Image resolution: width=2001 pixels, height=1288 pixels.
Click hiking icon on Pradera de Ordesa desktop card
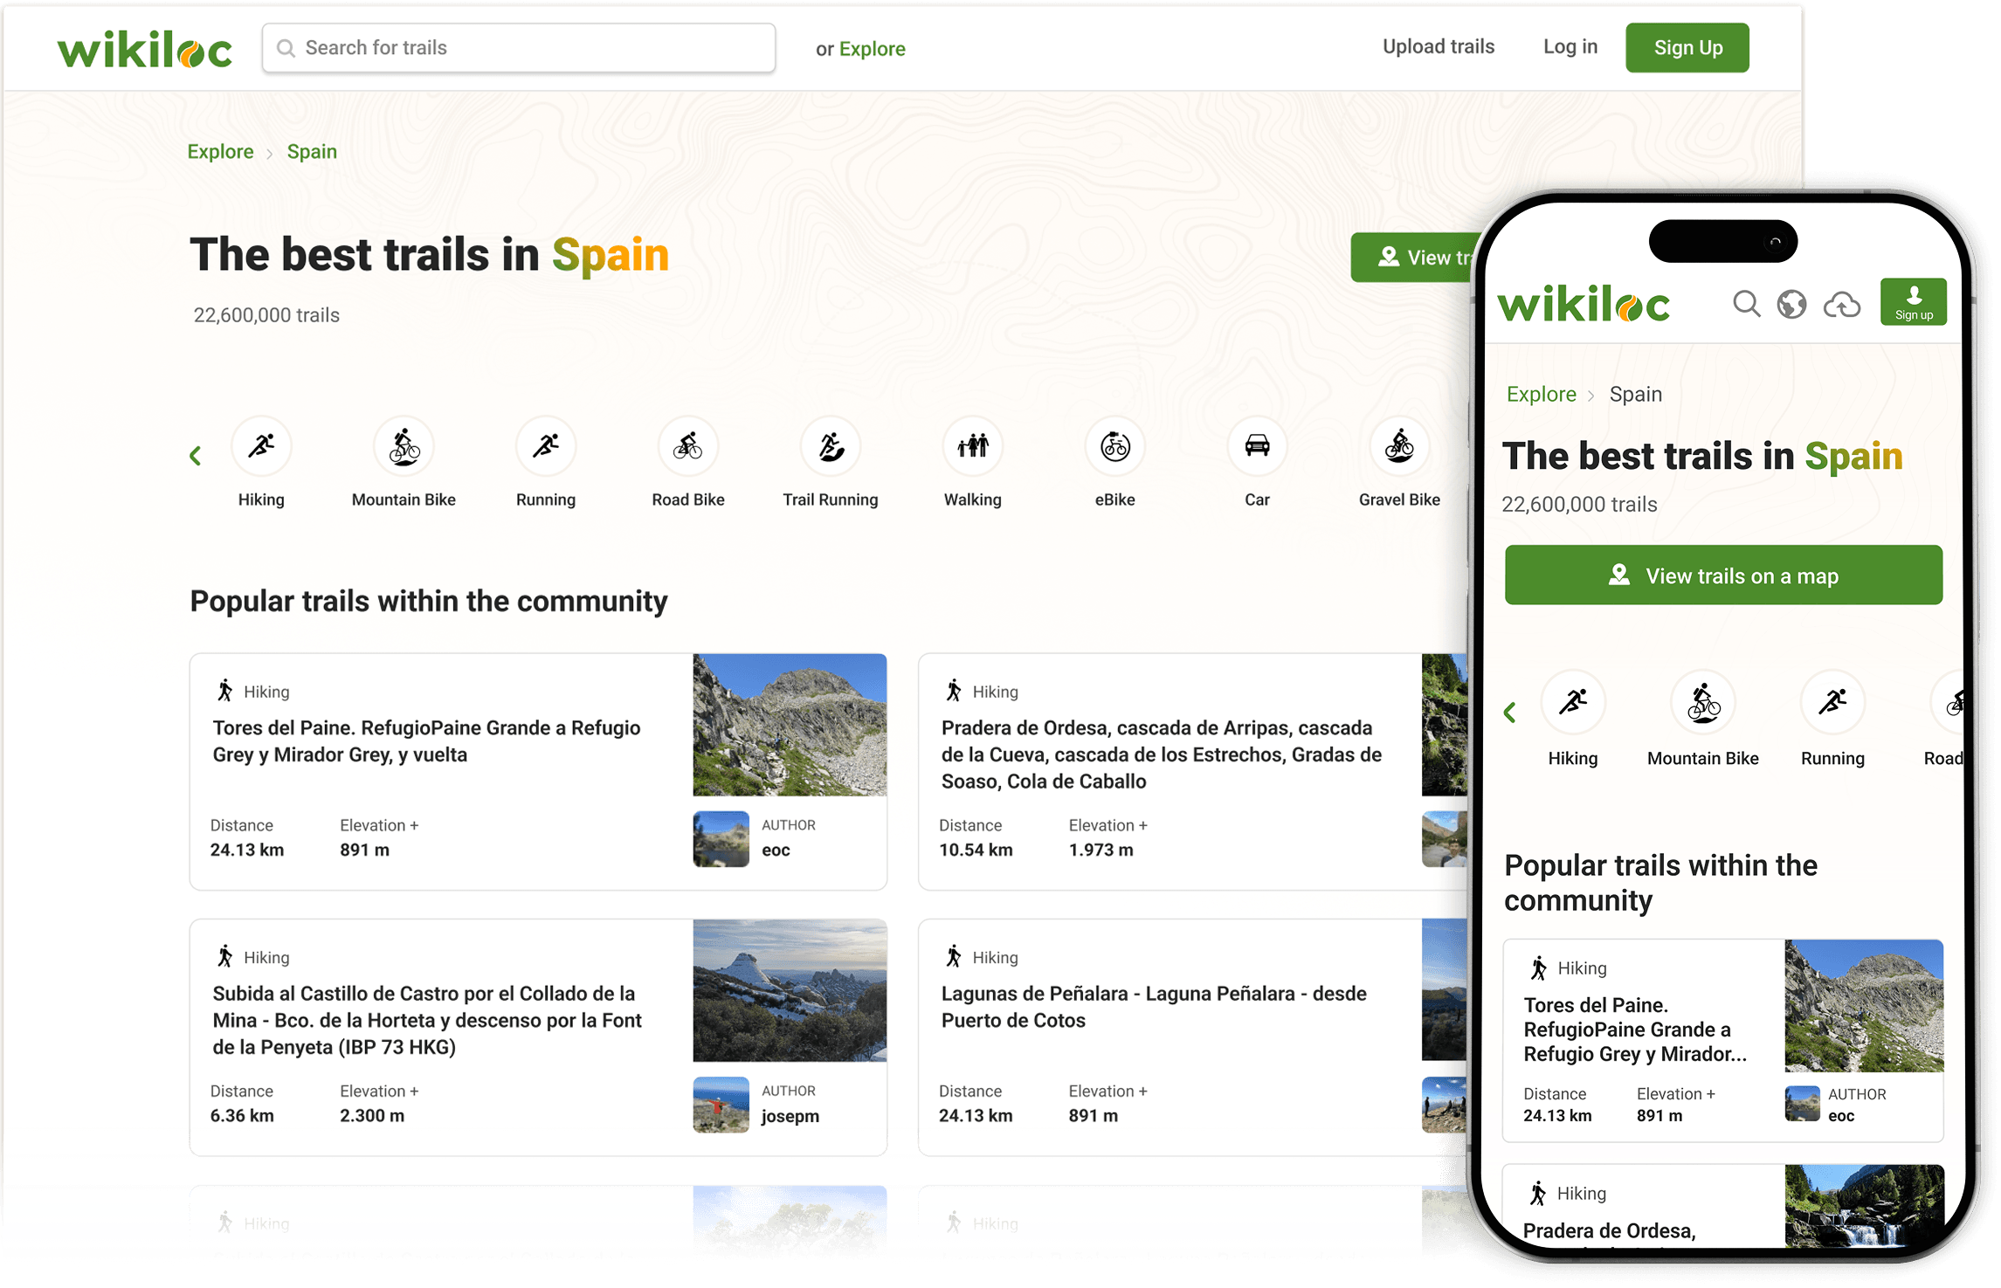pos(954,691)
